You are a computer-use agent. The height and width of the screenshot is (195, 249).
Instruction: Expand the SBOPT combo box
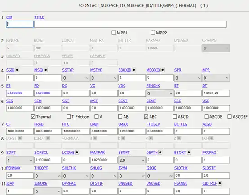click(x=132, y=161)
